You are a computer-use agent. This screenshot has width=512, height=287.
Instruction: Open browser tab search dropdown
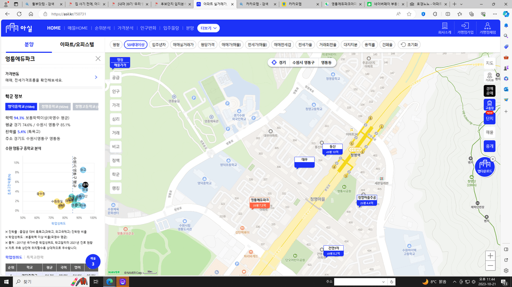tap(461, 4)
